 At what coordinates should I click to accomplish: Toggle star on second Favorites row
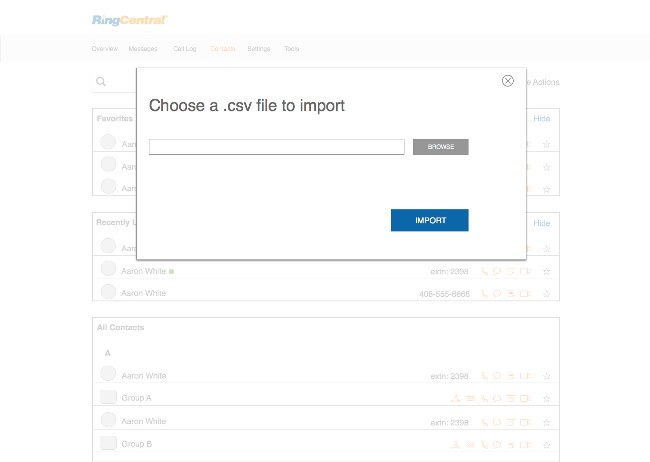[x=547, y=167]
